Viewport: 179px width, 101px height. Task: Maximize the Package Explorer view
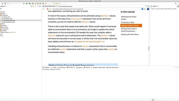point(40,6)
